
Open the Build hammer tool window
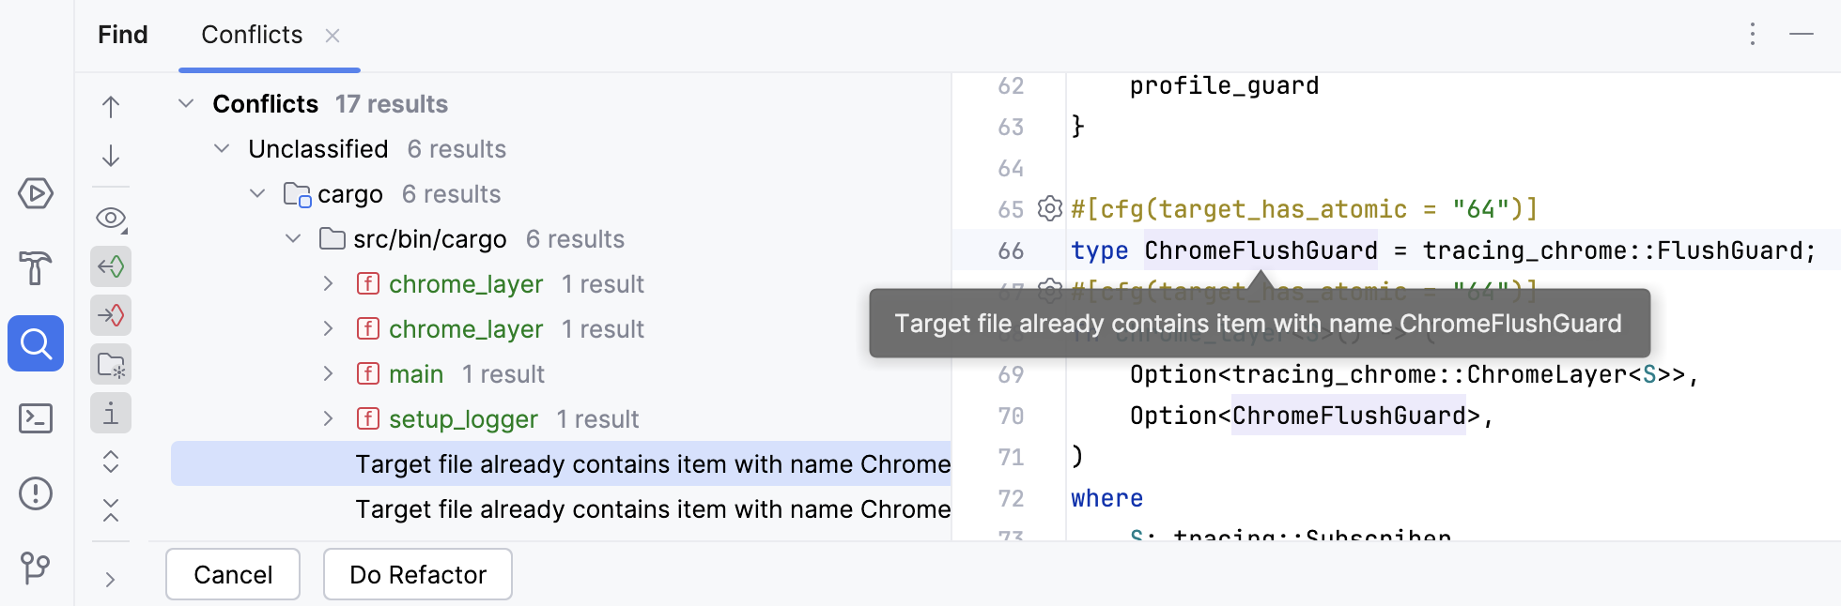coord(36,268)
